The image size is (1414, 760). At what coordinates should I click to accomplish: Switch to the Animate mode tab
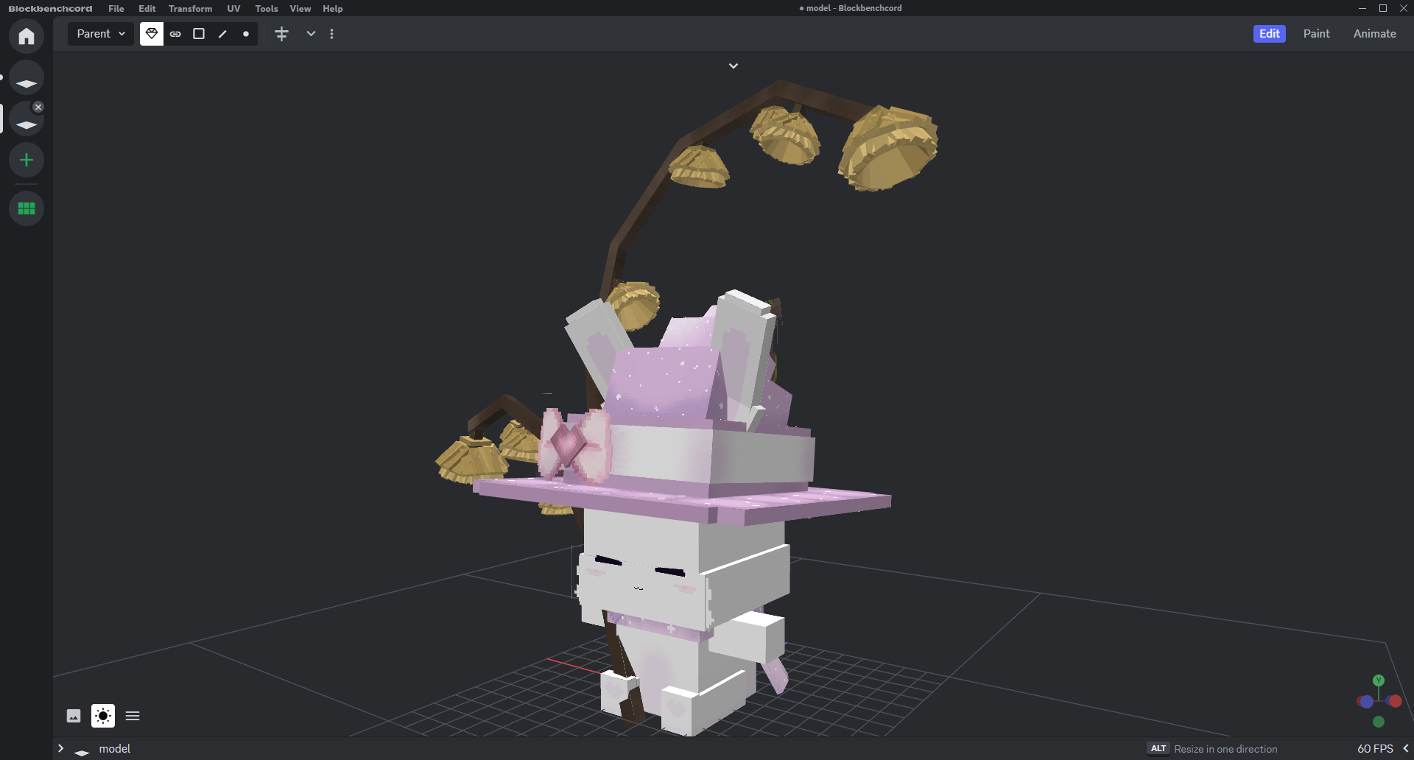point(1374,34)
